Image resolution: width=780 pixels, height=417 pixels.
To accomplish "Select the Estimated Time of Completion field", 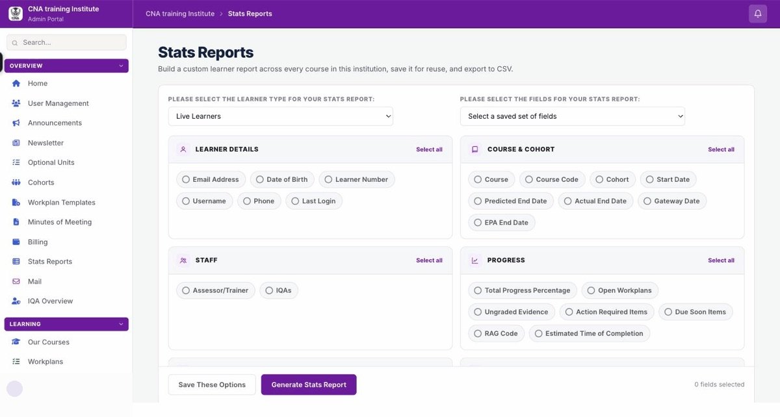I will (589, 334).
